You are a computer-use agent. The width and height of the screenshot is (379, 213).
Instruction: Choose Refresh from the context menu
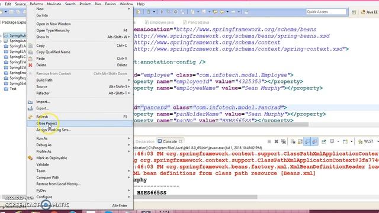click(80, 117)
